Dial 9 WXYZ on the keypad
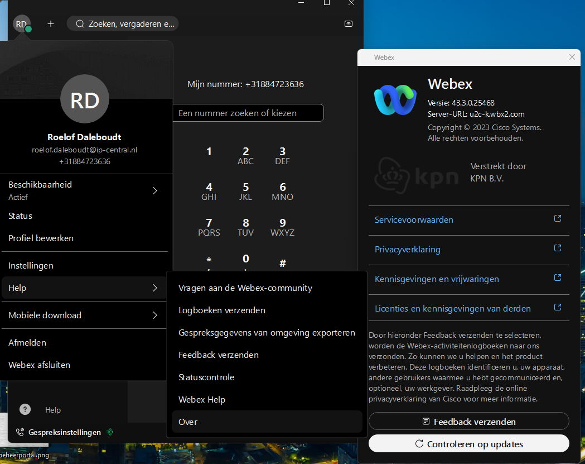This screenshot has height=464, width=585. 282,227
